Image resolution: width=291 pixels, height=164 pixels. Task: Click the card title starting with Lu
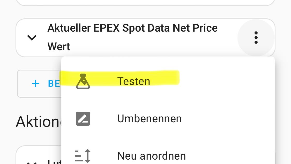coord(54,162)
